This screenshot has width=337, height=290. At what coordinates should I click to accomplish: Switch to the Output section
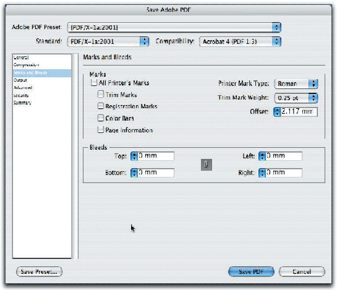tap(20, 80)
